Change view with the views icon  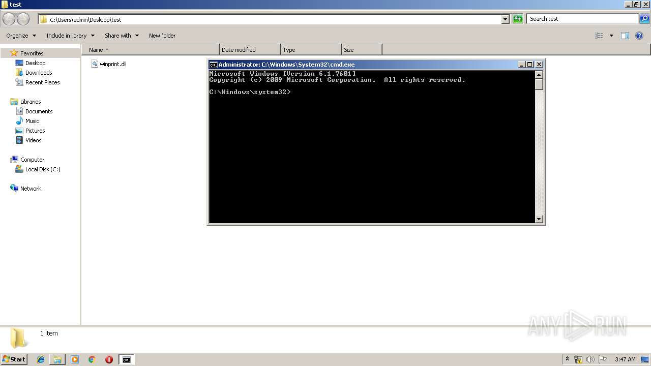click(599, 36)
